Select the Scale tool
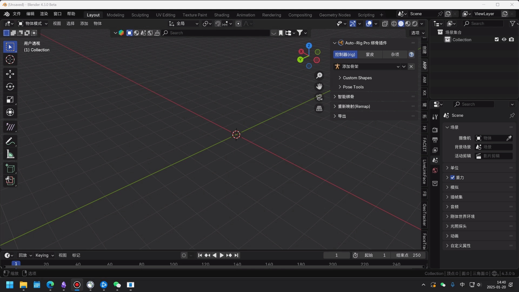 point(10,99)
